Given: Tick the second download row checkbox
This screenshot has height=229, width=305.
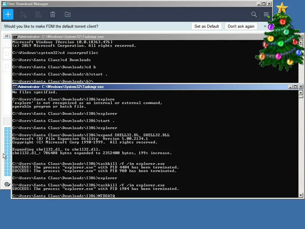Looking at the screenshot, I should click(x=7, y=54).
